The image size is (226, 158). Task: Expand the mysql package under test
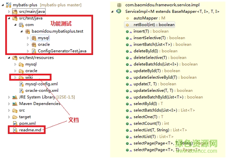[x=28, y=38]
